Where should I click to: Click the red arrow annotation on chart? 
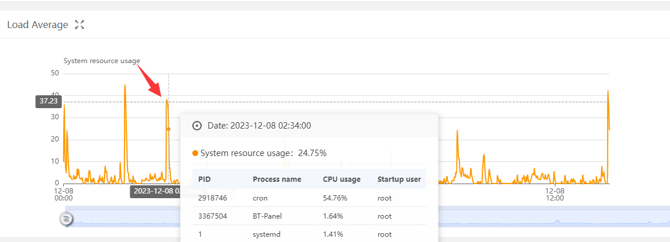(150, 81)
